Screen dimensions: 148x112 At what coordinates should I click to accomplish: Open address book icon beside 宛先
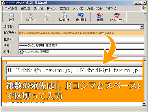5,33
